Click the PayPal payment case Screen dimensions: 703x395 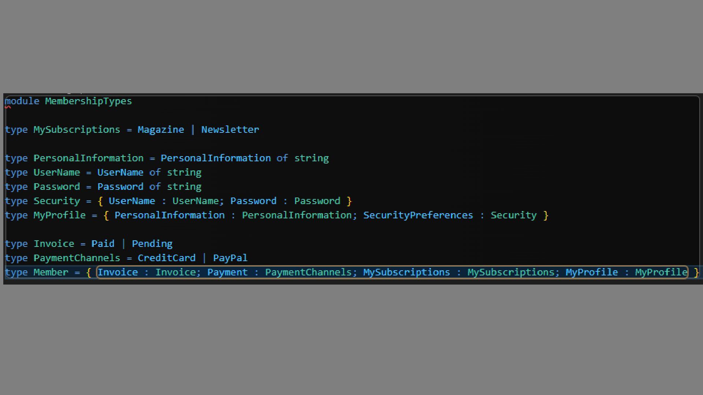[x=230, y=258]
